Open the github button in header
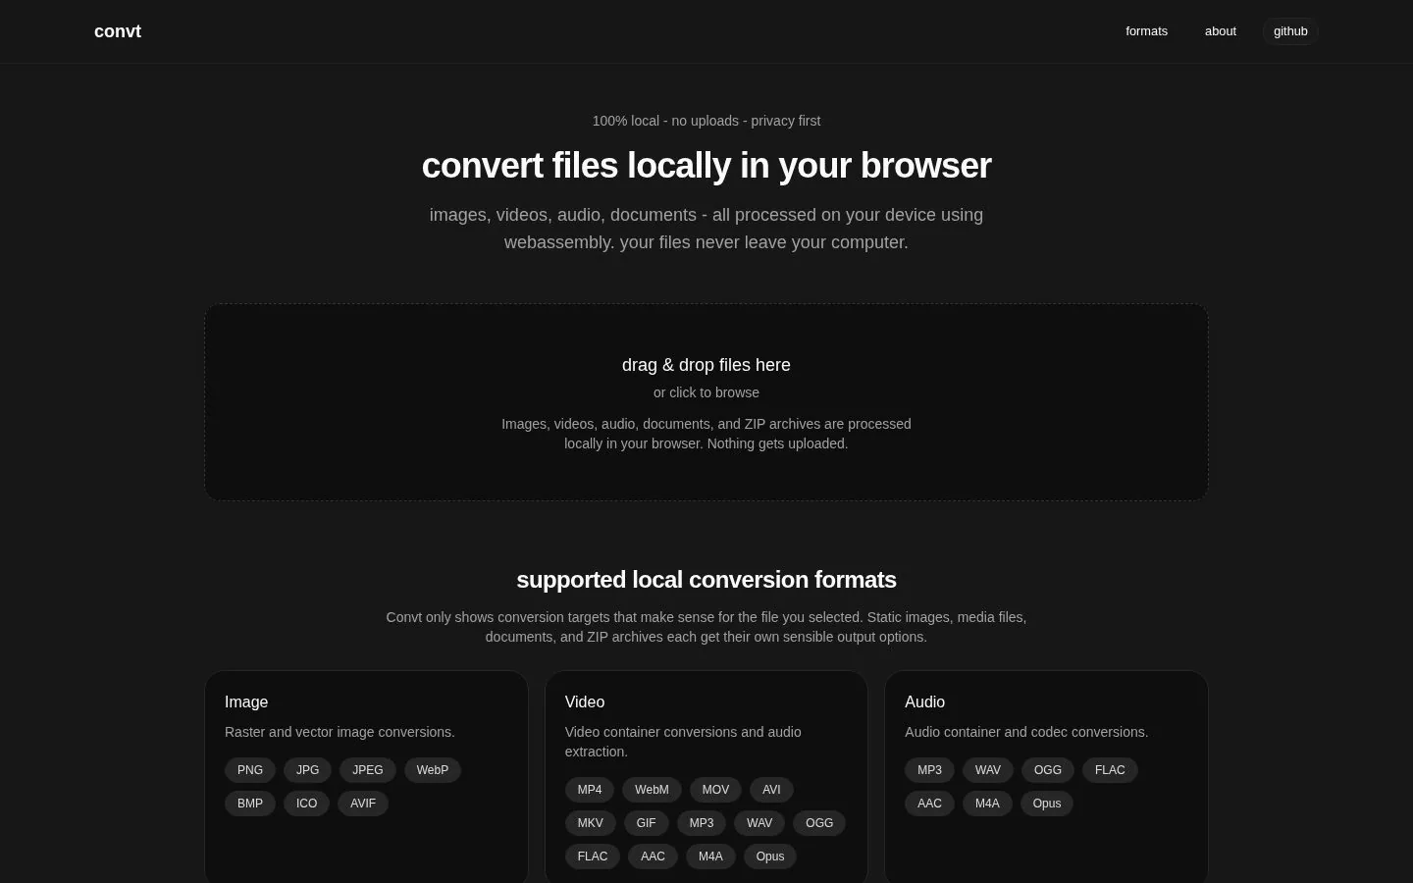Image resolution: width=1413 pixels, height=883 pixels. click(1290, 31)
